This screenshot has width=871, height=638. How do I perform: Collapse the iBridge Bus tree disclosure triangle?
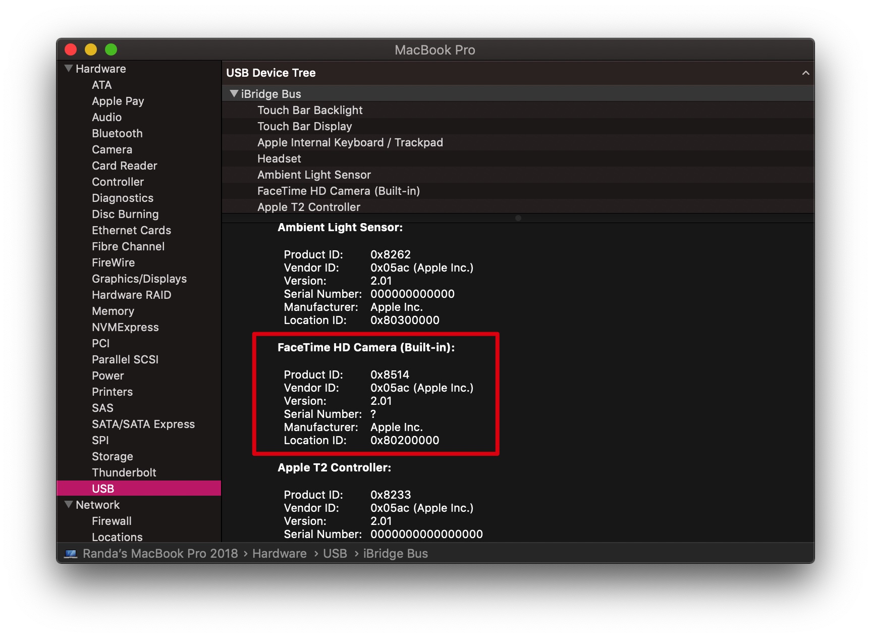(234, 93)
